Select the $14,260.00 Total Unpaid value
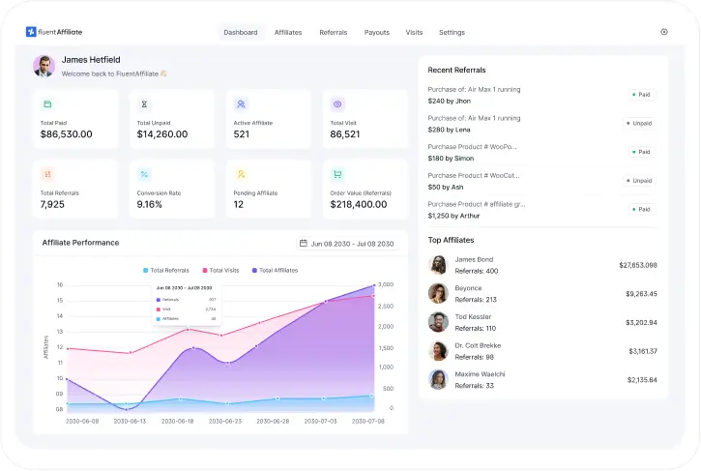The image size is (701, 471). (162, 134)
